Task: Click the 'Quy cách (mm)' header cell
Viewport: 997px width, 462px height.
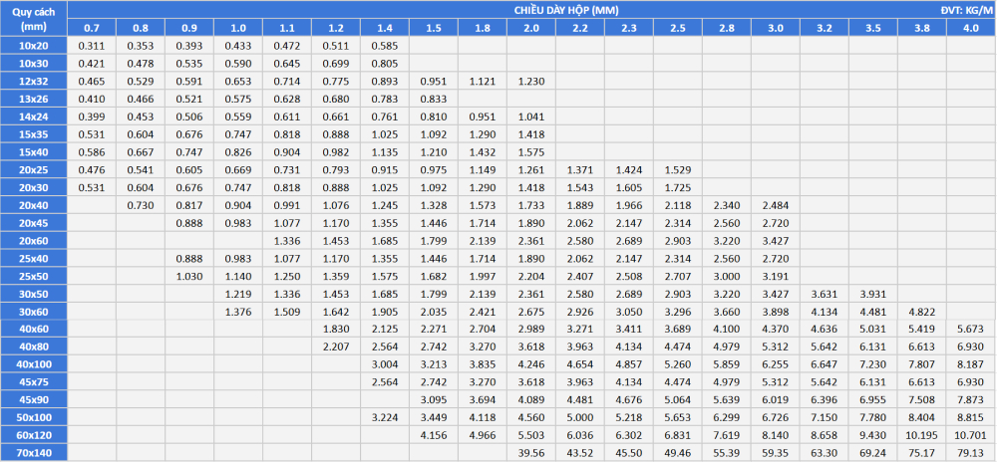Action: [x=34, y=18]
